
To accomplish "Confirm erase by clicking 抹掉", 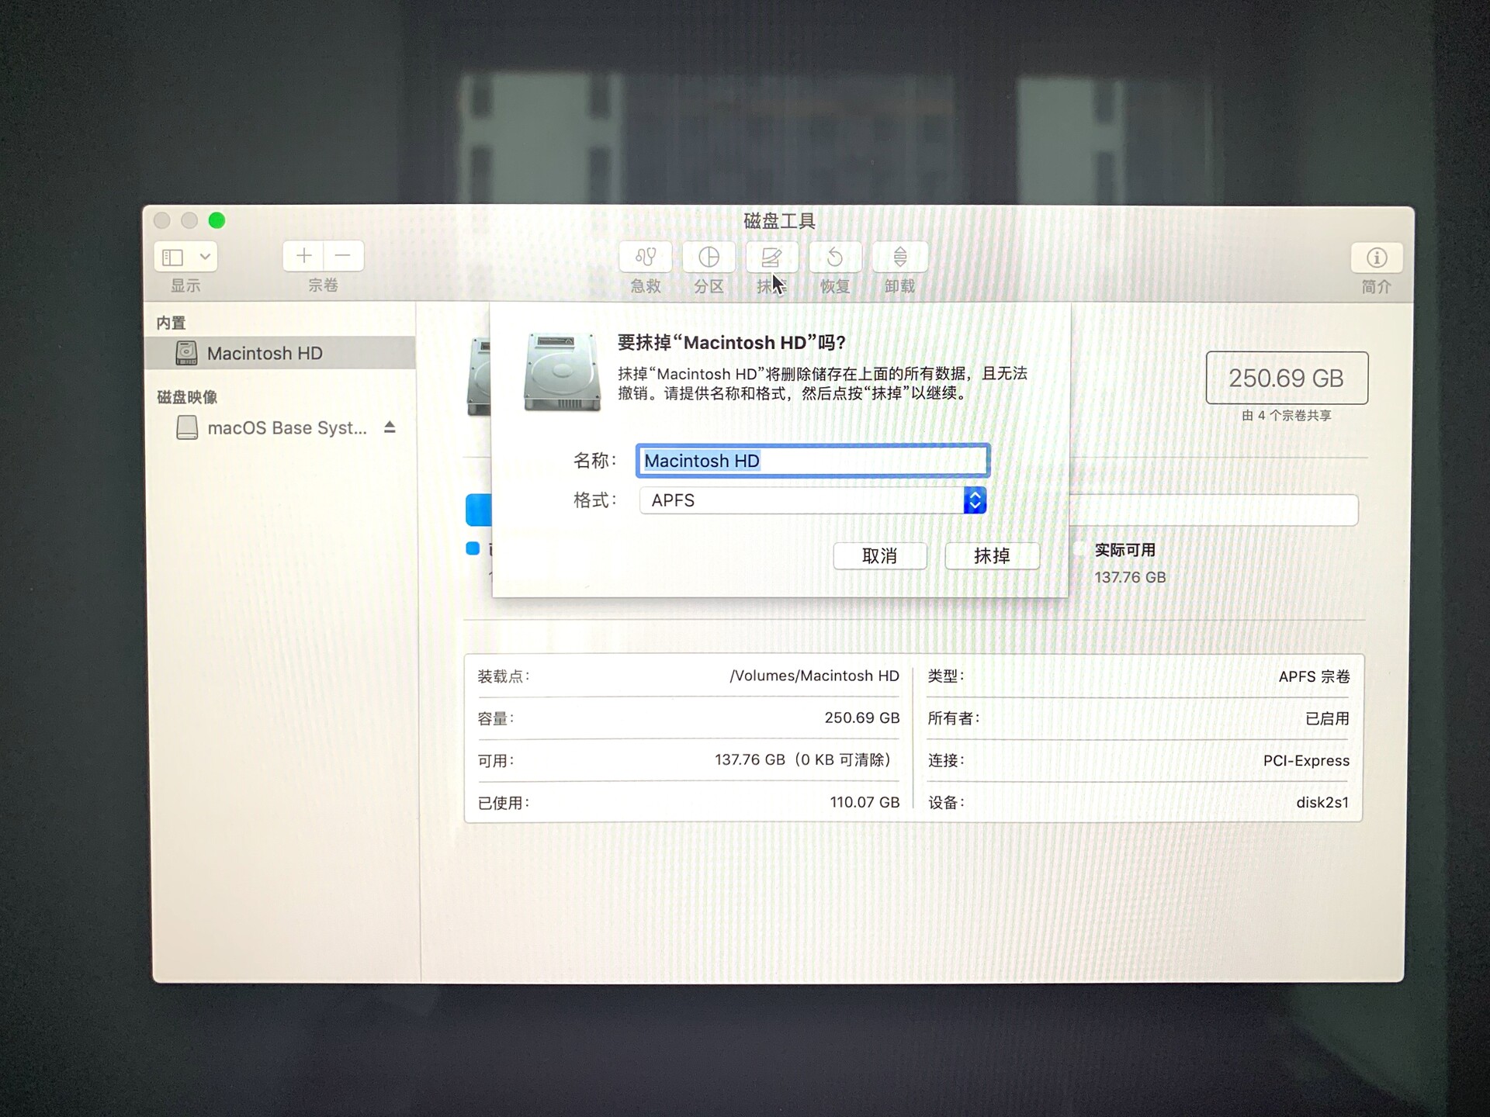I will pos(992,556).
